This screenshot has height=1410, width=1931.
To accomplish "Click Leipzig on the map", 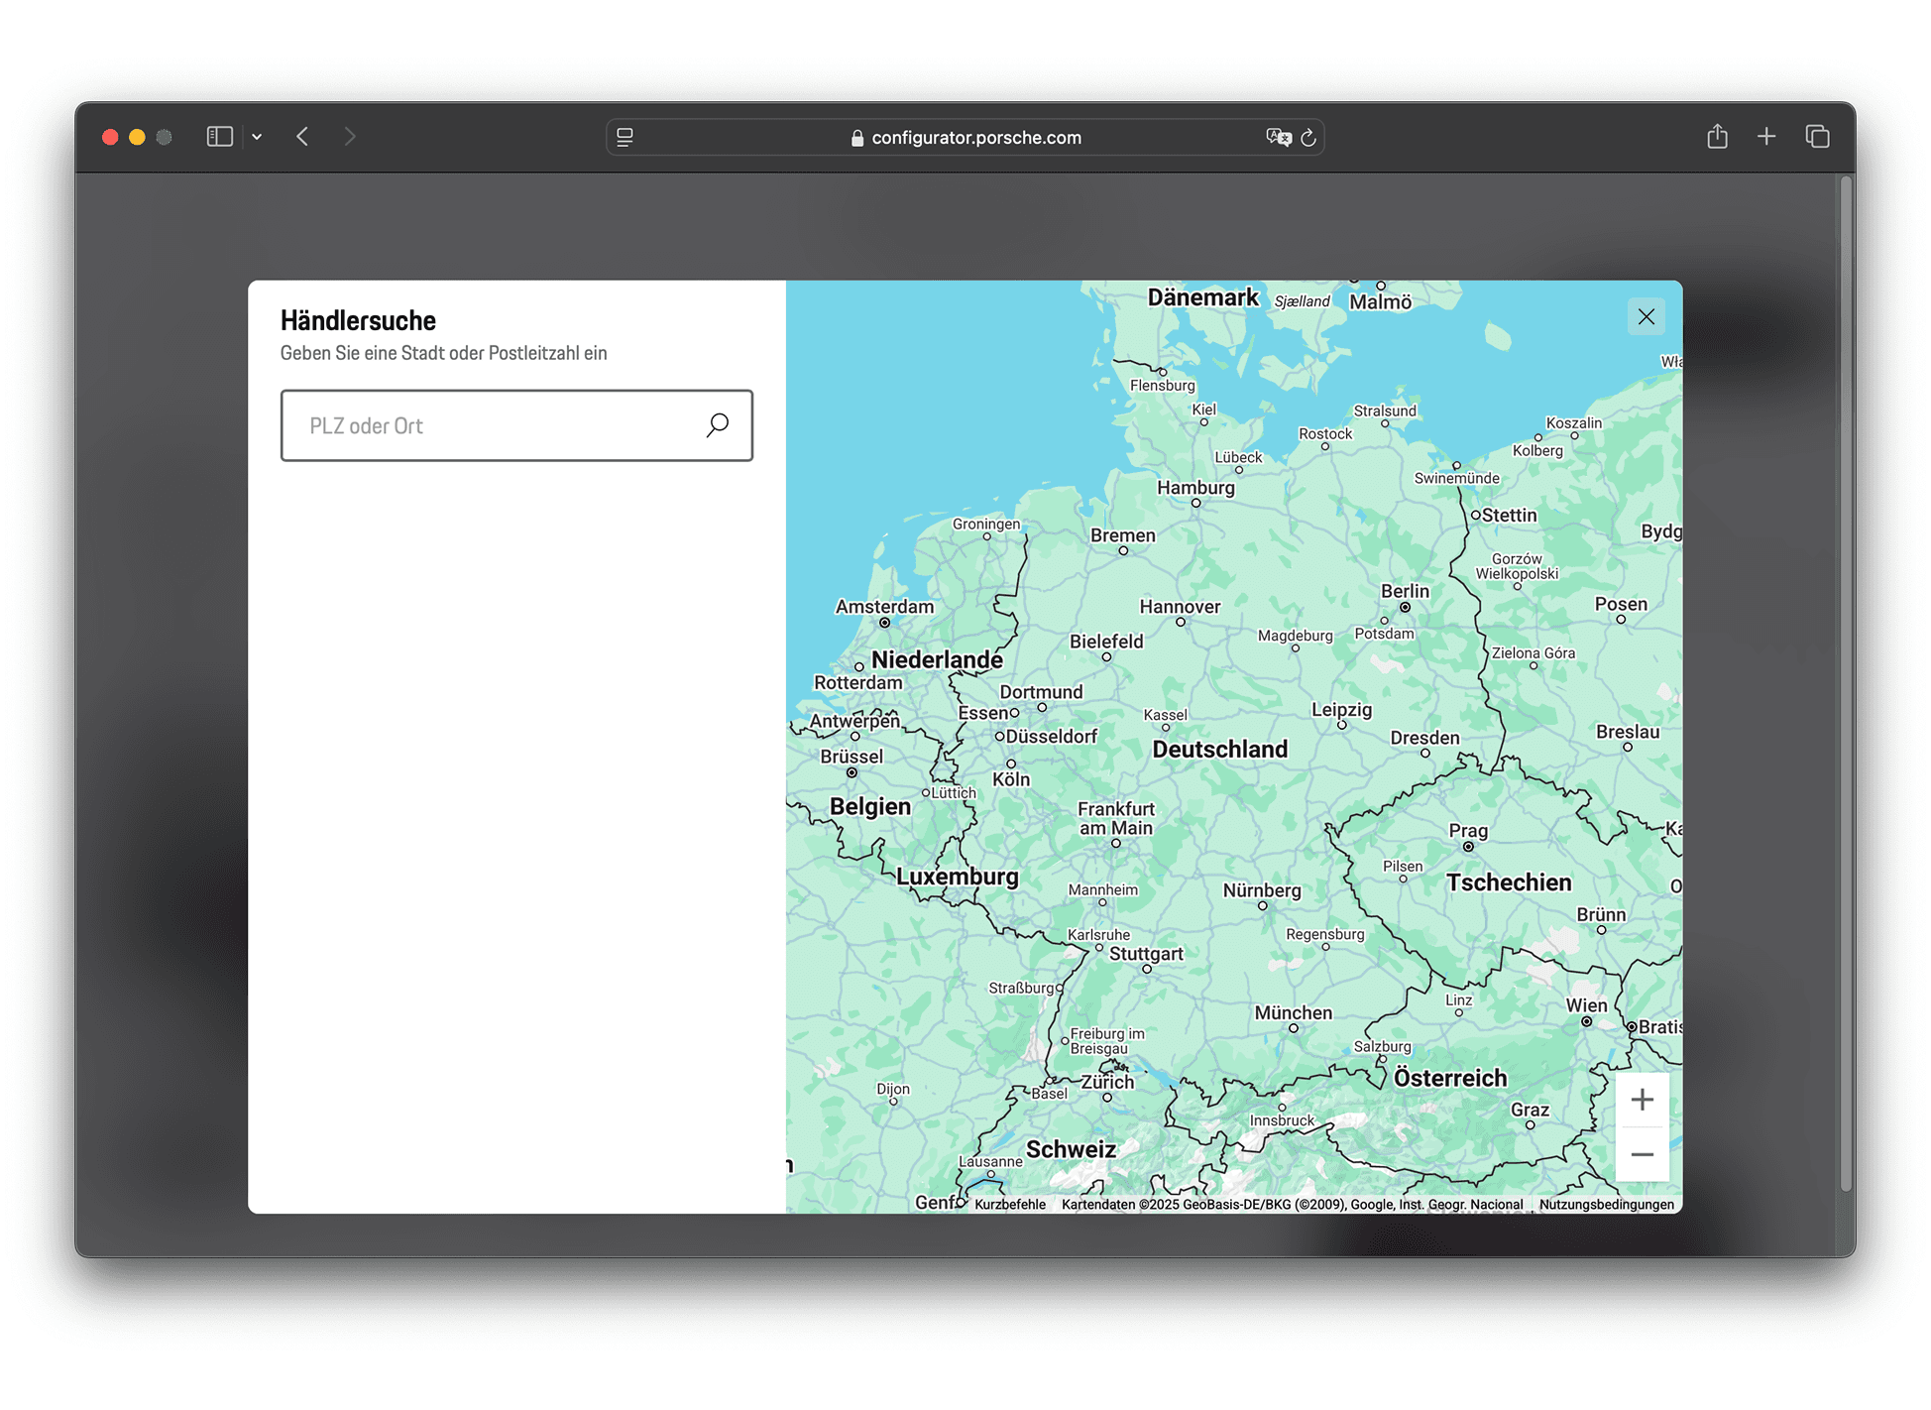I will (x=1342, y=710).
